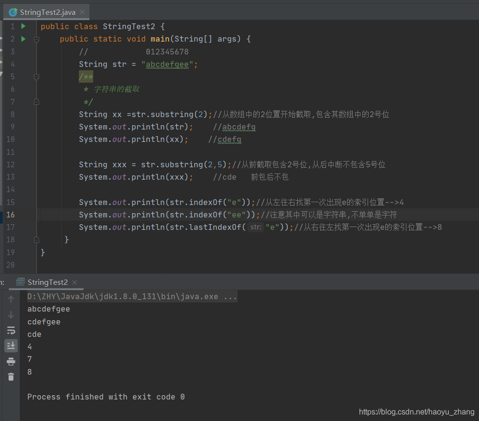479x421 pixels.
Task: Click 'lastIndexOf' method call on line 17
Action: coord(215,227)
